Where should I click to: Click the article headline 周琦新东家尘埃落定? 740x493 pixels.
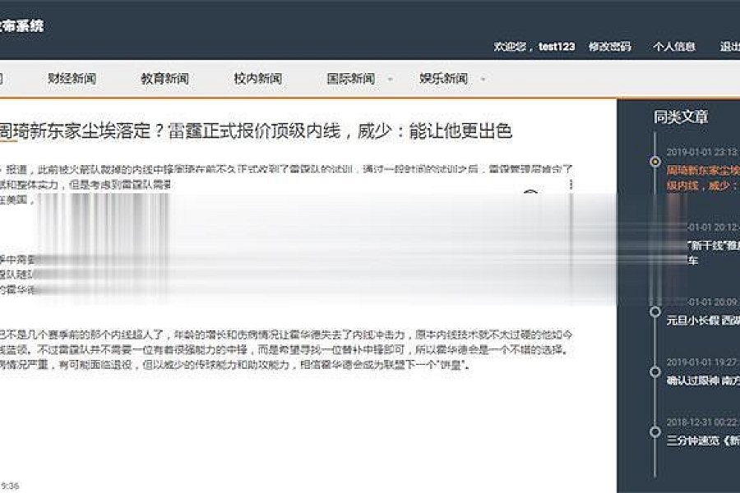tap(256, 131)
